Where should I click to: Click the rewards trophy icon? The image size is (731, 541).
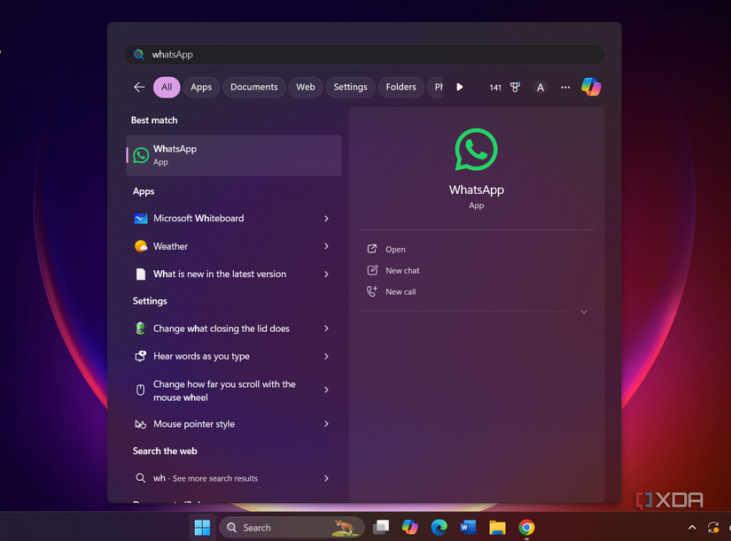point(515,87)
